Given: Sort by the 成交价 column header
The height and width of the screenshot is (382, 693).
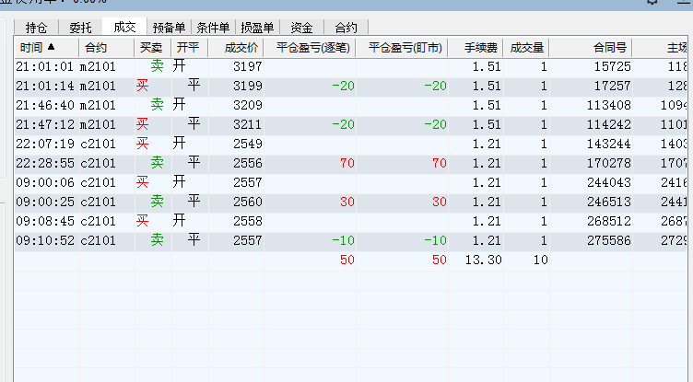Looking at the screenshot, I should (x=236, y=48).
